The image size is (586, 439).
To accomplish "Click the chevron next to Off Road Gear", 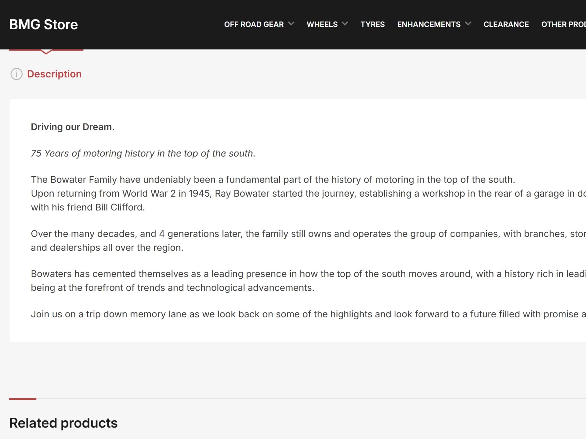I will [x=291, y=24].
